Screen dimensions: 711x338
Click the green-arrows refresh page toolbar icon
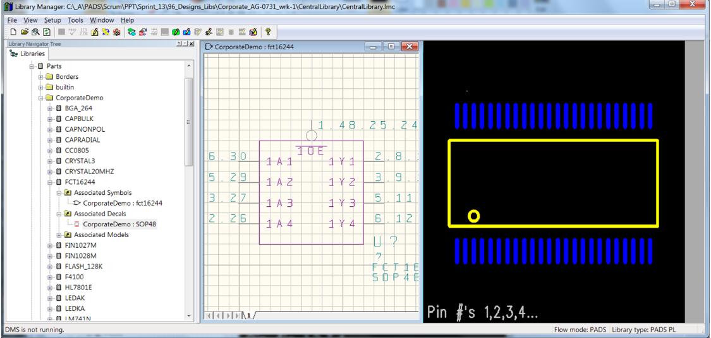coord(47,32)
